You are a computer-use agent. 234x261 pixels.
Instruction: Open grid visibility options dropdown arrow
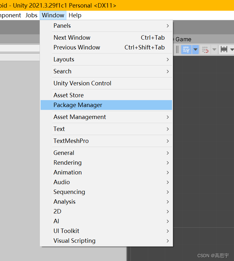pos(195,49)
